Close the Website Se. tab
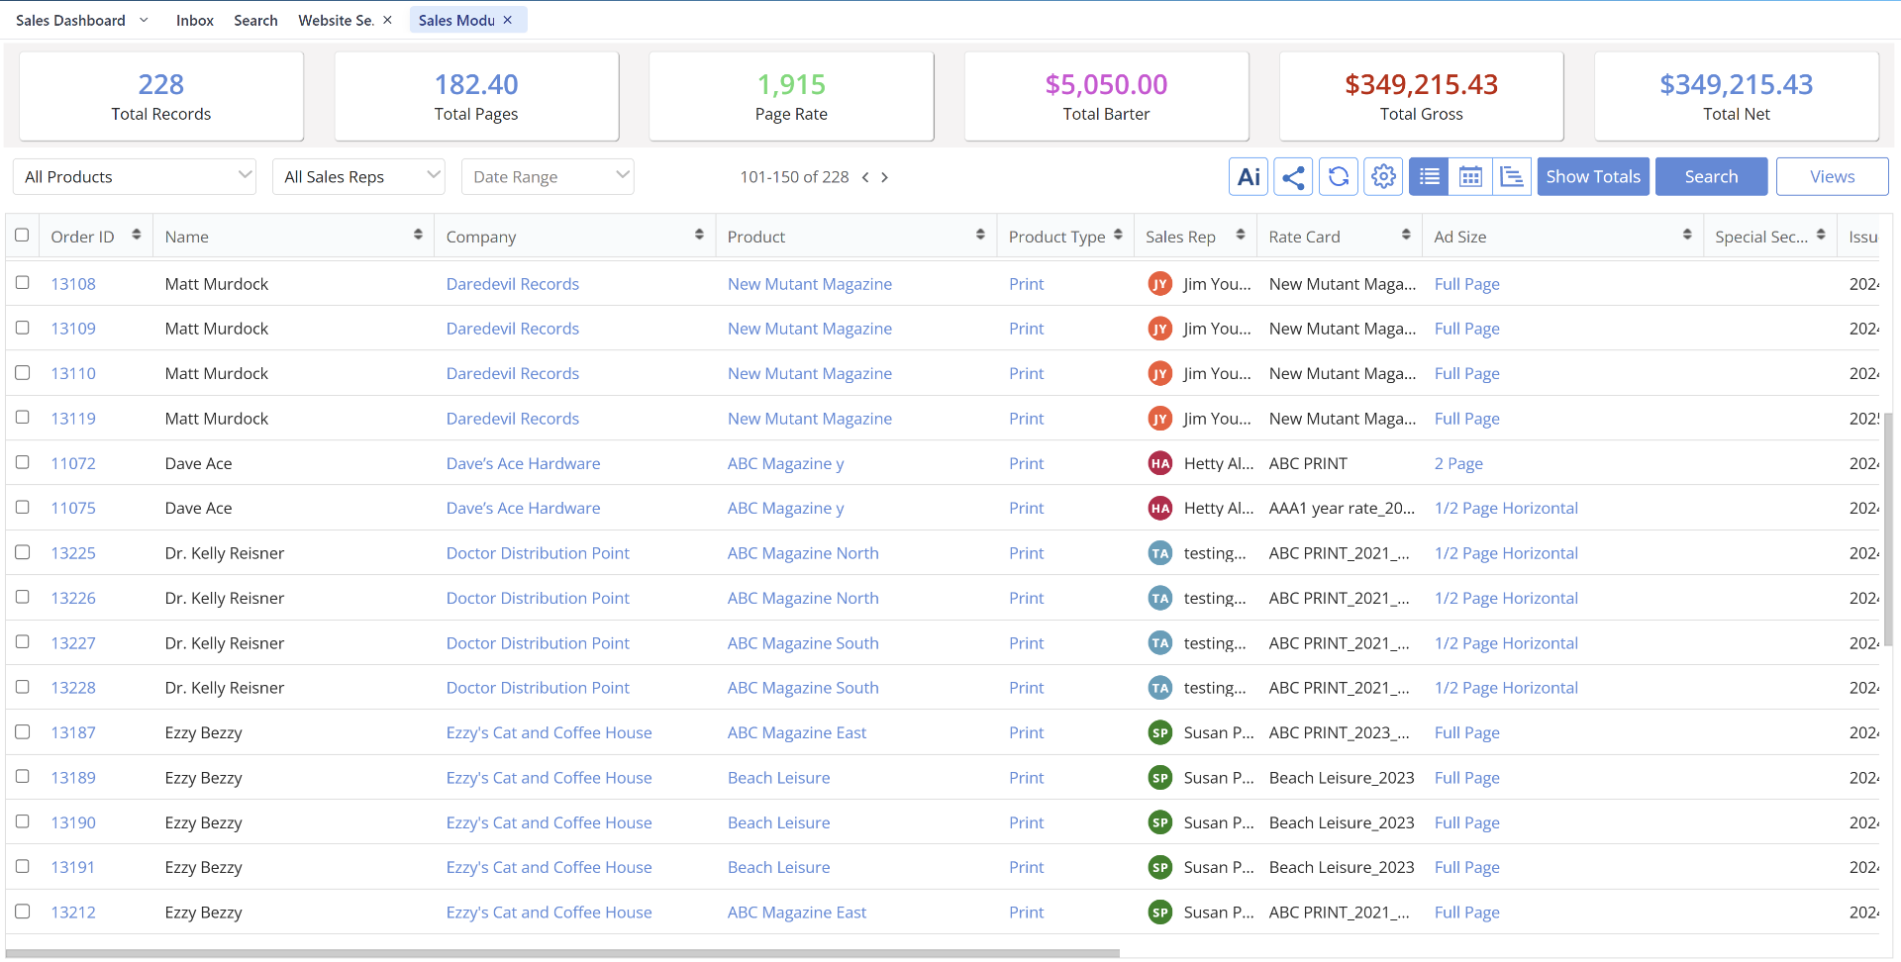1901x962 pixels. [387, 20]
